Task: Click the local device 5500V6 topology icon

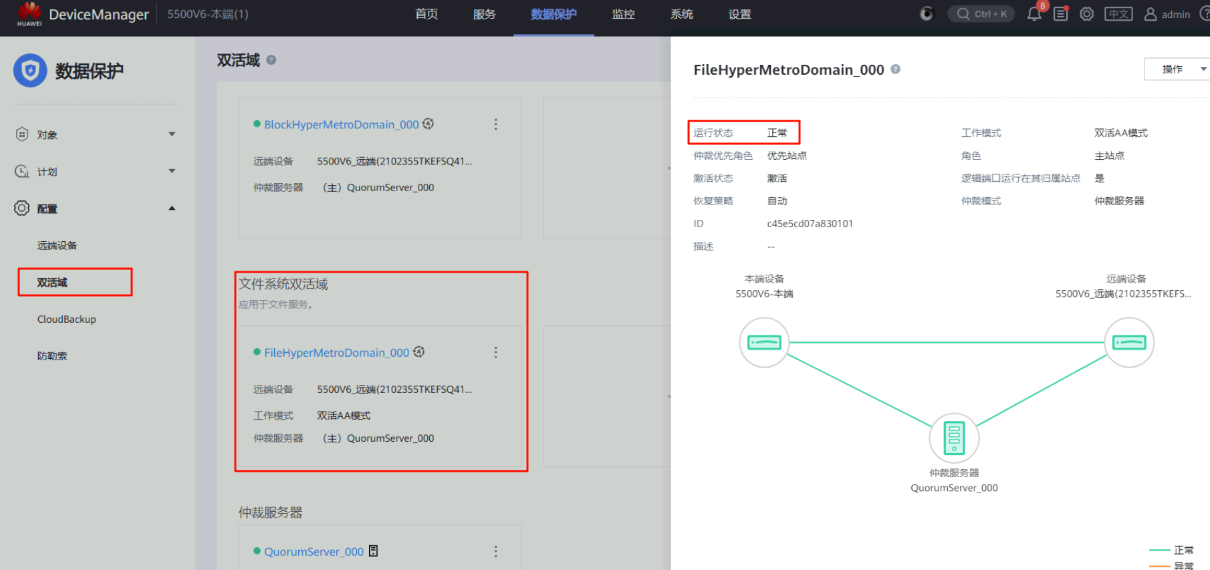Action: coord(764,343)
